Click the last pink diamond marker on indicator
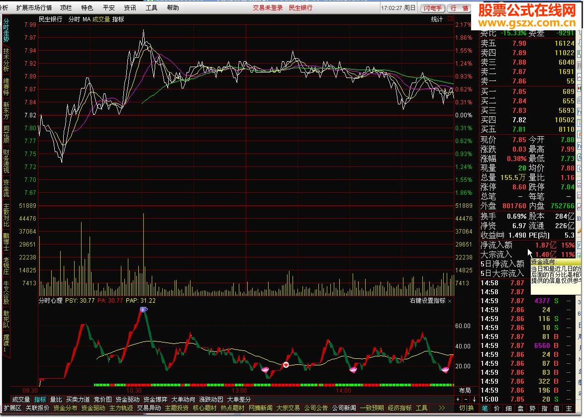 445,370
